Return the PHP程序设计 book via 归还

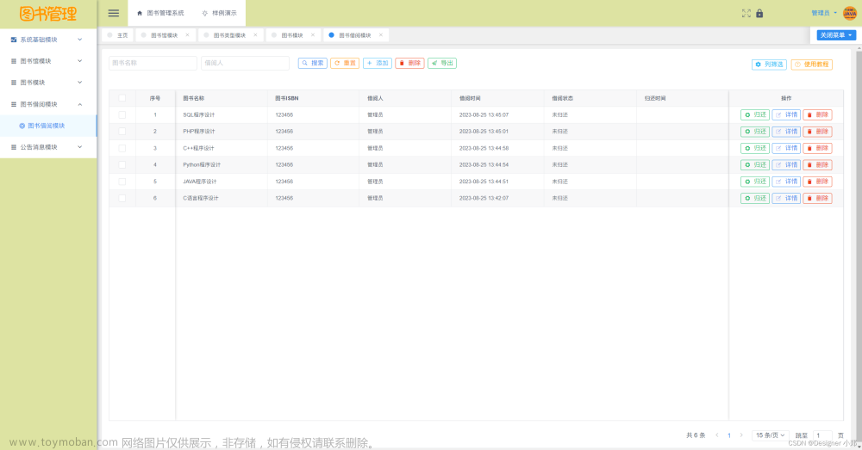click(x=755, y=132)
